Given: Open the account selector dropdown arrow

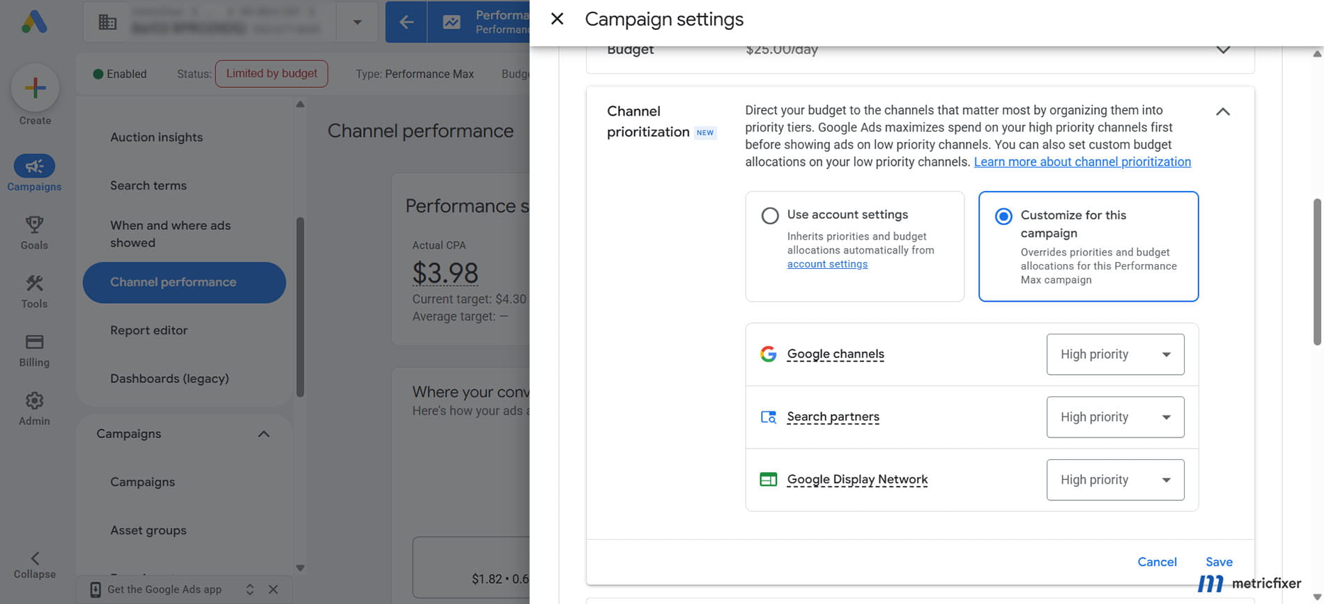Looking at the screenshot, I should point(357,22).
